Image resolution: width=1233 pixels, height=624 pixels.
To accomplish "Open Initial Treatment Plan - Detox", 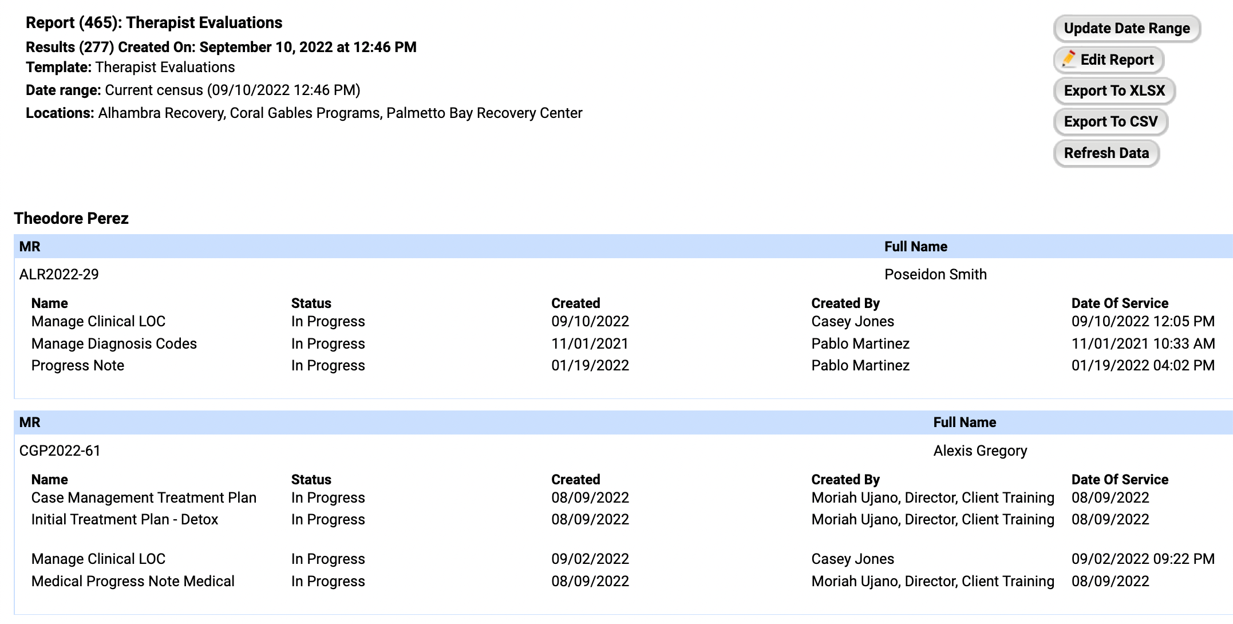I will [124, 519].
